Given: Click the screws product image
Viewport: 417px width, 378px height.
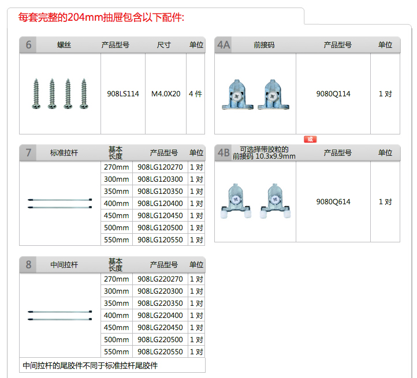Looking at the screenshot, I should [60, 93].
